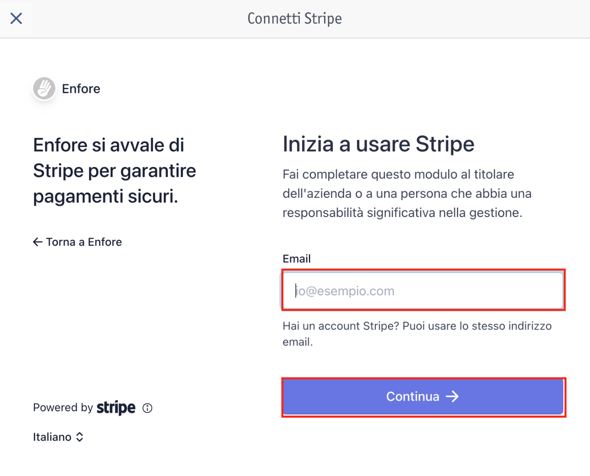This screenshot has width=590, height=476.
Task: Open the Italiano language selector
Action: [58, 437]
